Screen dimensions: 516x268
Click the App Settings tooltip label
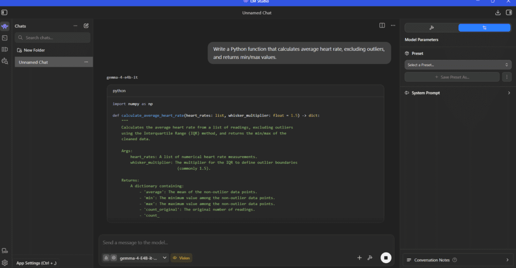pos(36,263)
